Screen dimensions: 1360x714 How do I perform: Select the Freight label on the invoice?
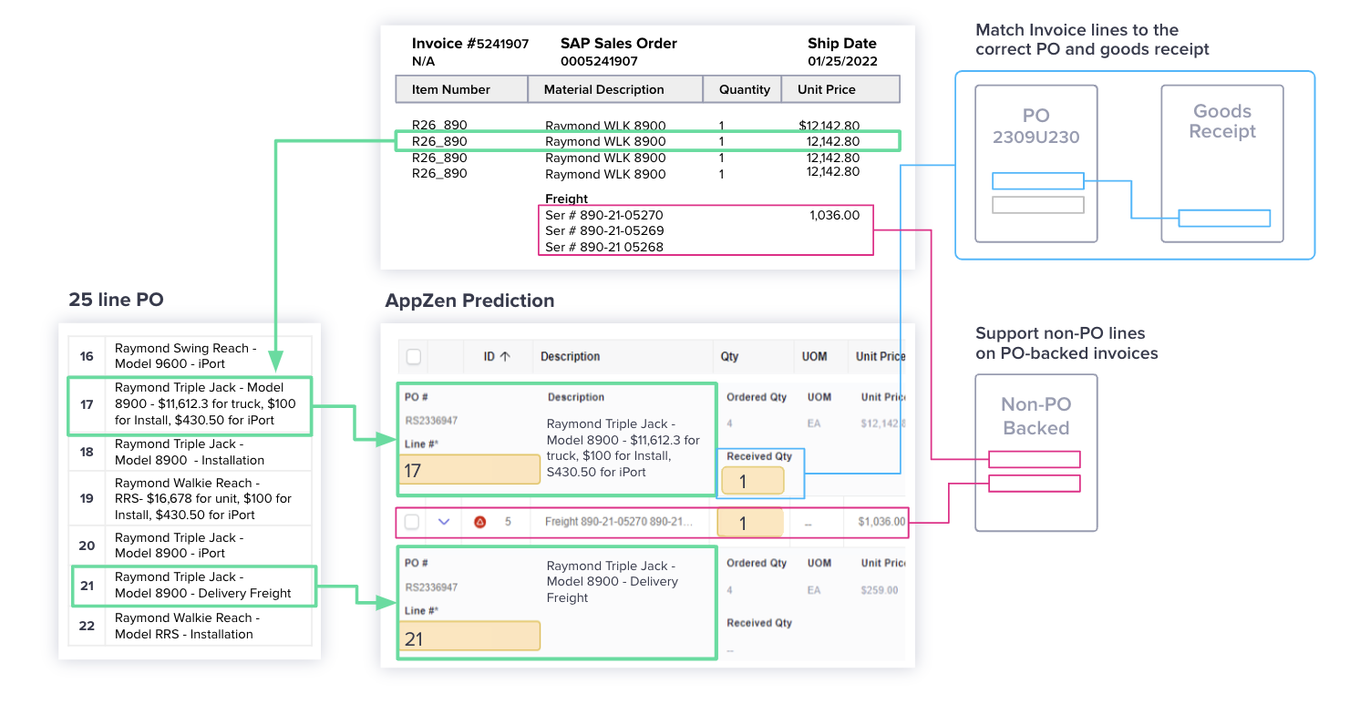click(566, 199)
